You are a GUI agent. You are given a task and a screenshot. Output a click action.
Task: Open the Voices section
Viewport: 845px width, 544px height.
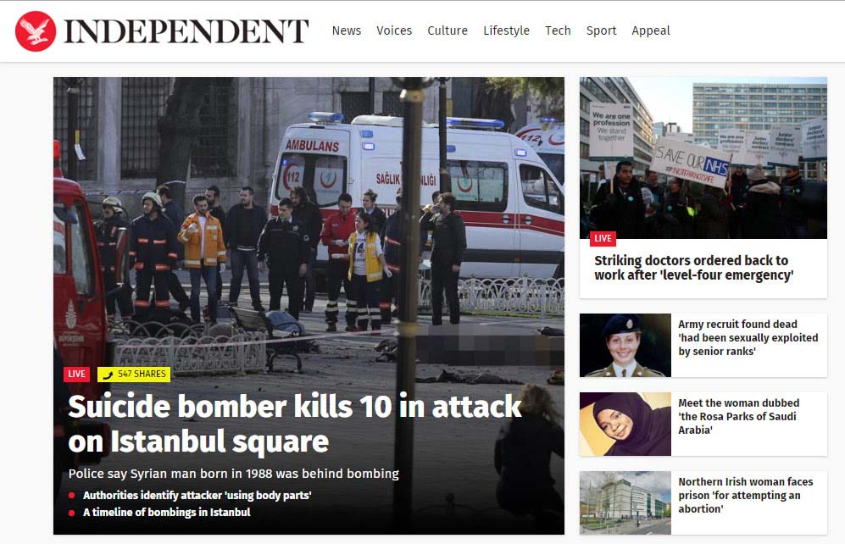coord(394,31)
